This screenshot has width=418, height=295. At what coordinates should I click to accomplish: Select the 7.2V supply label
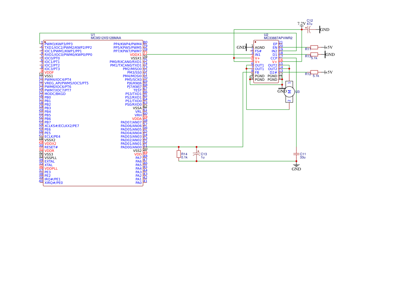[301, 24]
